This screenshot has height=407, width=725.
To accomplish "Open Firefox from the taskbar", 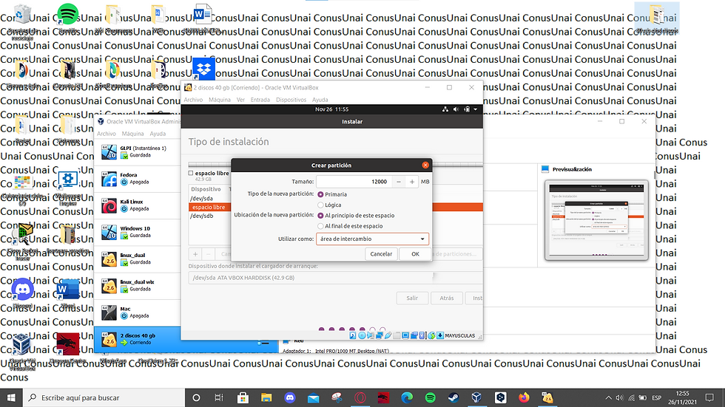I will [524, 398].
